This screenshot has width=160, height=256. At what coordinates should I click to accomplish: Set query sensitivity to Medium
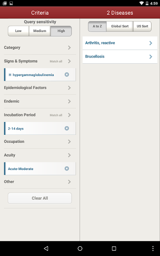[x=40, y=31]
